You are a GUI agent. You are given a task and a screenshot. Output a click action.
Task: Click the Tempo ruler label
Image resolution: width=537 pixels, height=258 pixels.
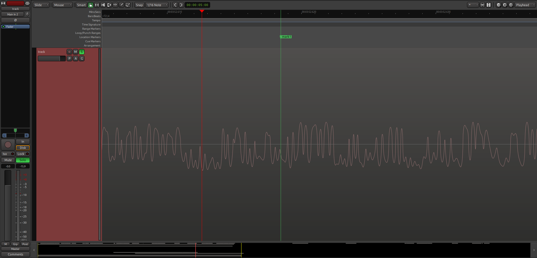tap(96, 20)
